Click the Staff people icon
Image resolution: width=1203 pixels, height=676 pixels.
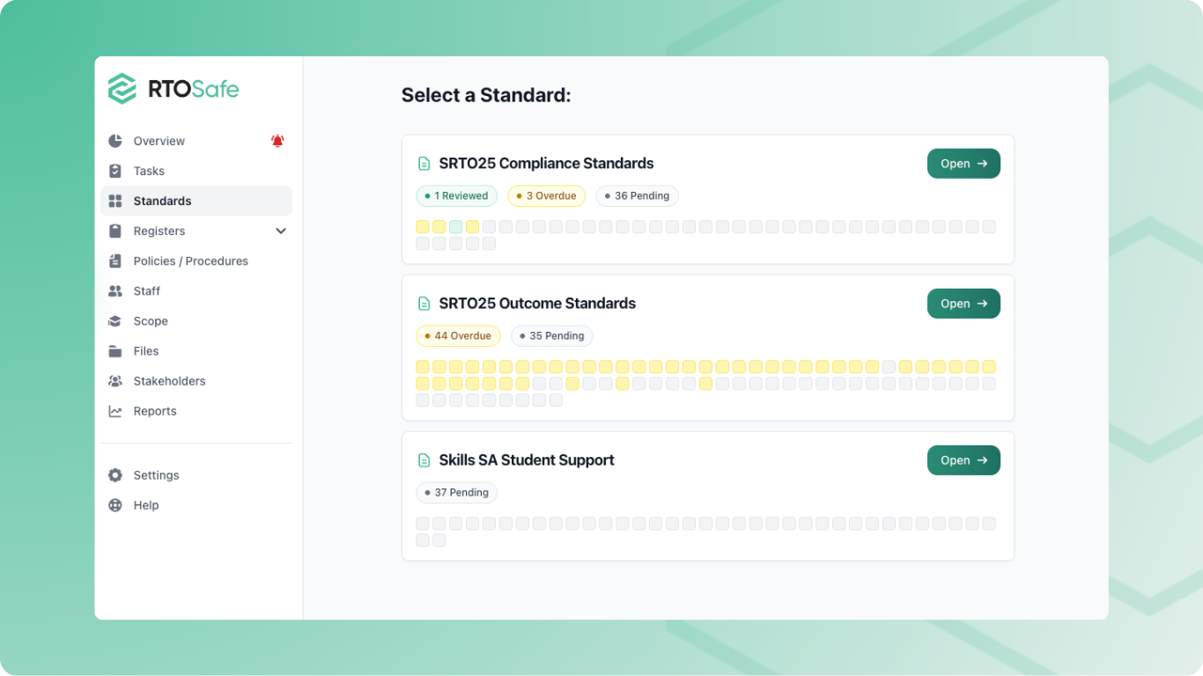115,291
